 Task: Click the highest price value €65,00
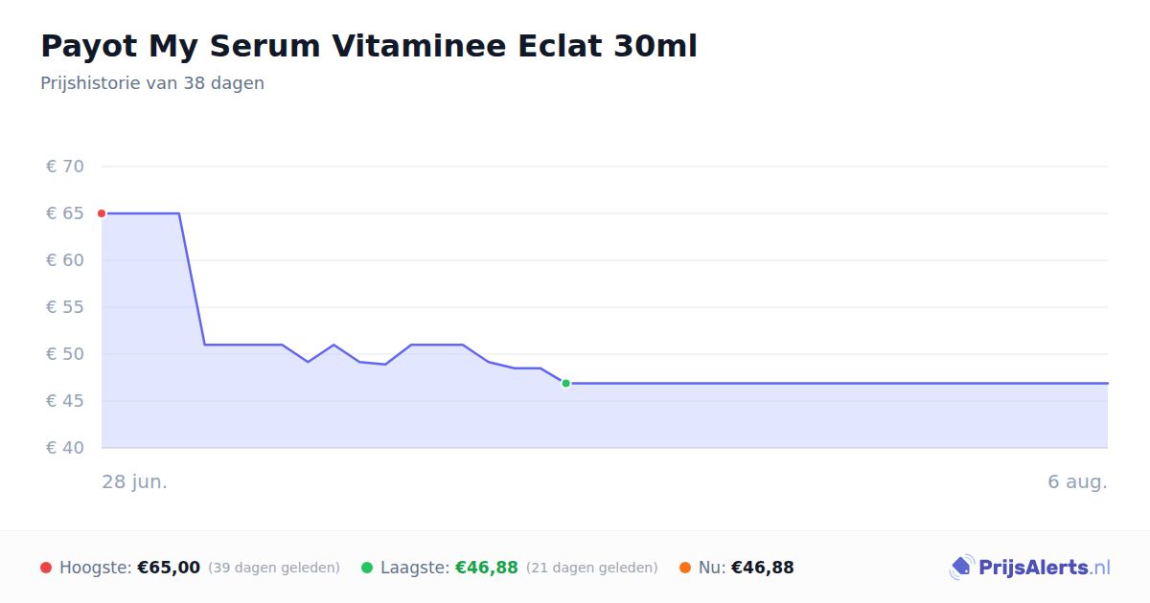coord(169,568)
